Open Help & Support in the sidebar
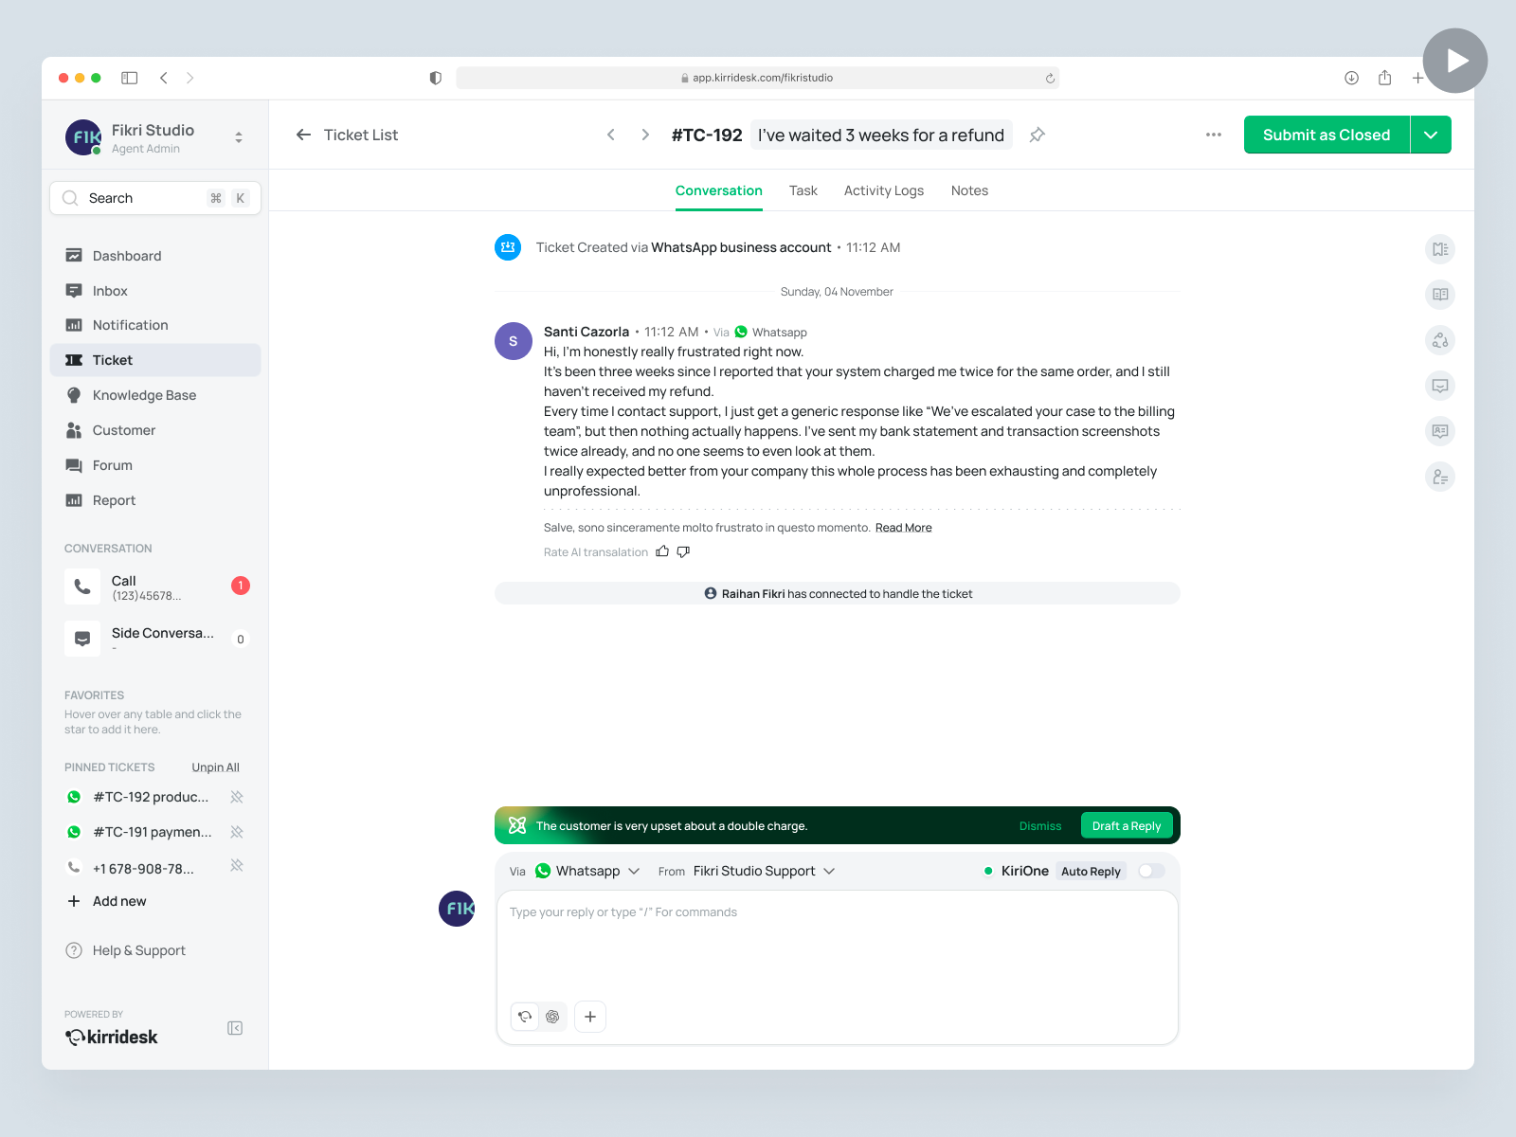 138,950
